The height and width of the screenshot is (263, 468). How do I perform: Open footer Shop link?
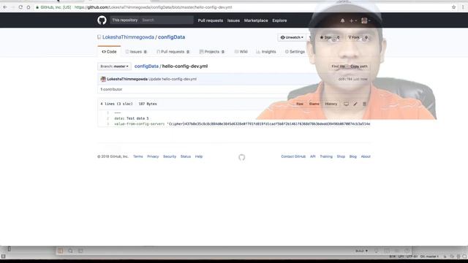pyautogui.click(x=341, y=156)
